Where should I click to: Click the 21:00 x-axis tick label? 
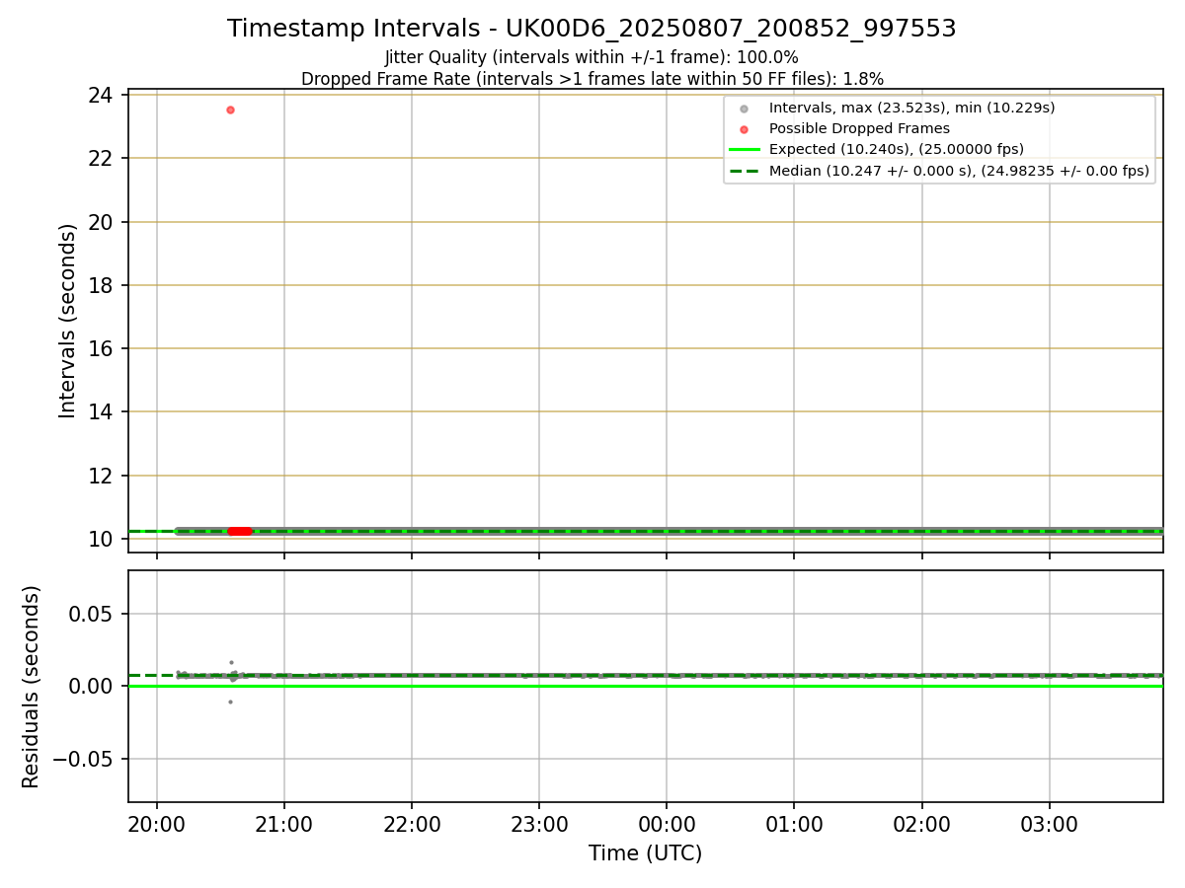click(x=284, y=824)
